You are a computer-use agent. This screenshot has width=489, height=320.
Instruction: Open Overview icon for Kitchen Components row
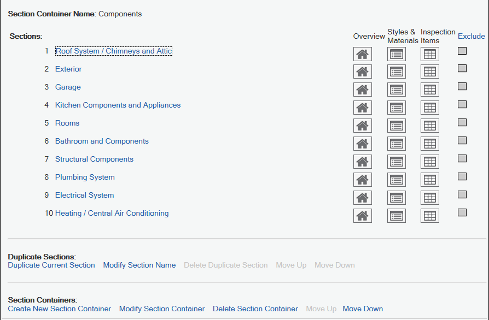[x=362, y=108]
